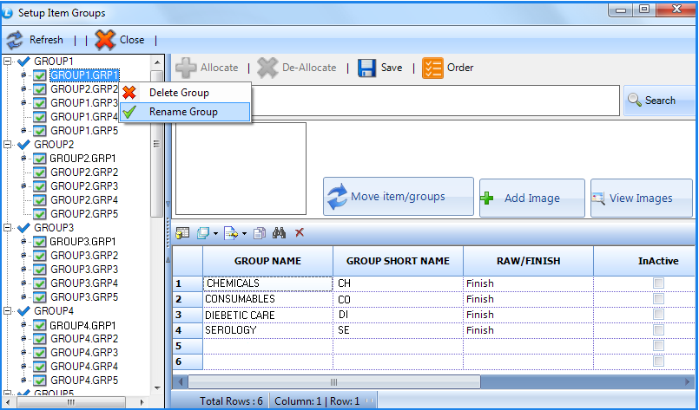Click the grid columns icon in grid toolbar
This screenshot has width=699, height=410.
[x=182, y=233]
